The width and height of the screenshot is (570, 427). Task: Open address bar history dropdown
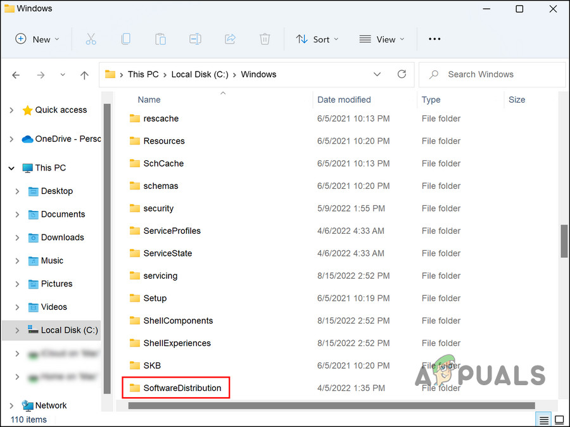(377, 74)
